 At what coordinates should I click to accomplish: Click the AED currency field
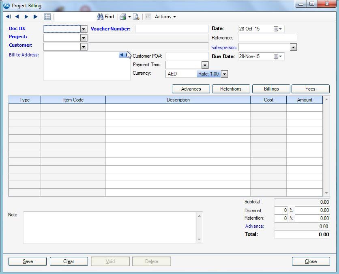(181, 74)
